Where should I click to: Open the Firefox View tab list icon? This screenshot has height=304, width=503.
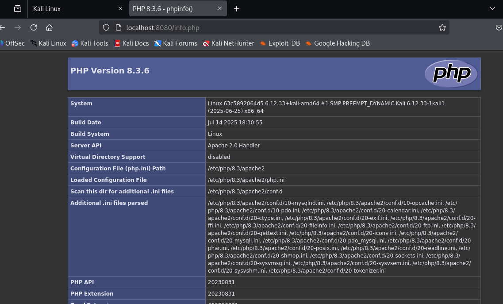click(18, 9)
